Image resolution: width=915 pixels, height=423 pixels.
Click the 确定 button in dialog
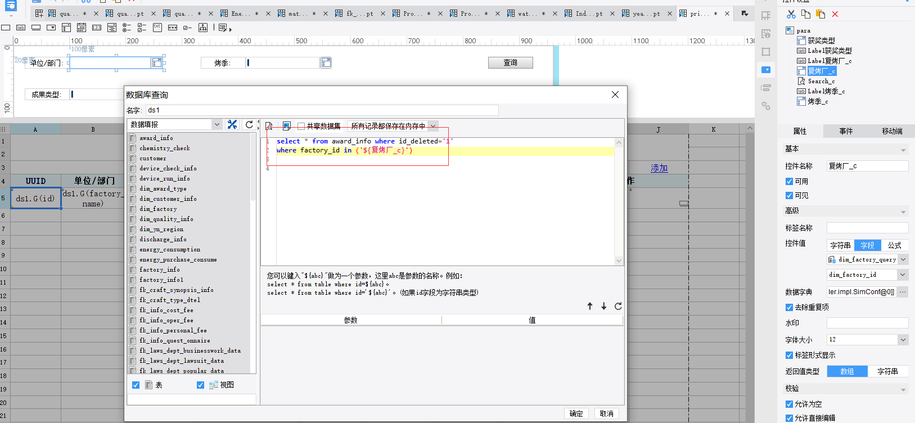click(576, 413)
